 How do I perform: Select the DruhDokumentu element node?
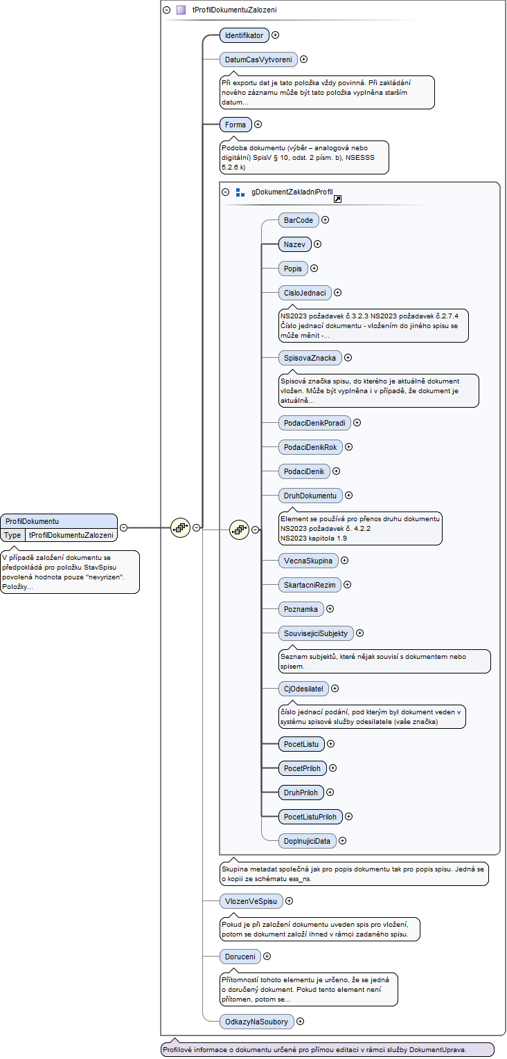pyautogui.click(x=310, y=495)
